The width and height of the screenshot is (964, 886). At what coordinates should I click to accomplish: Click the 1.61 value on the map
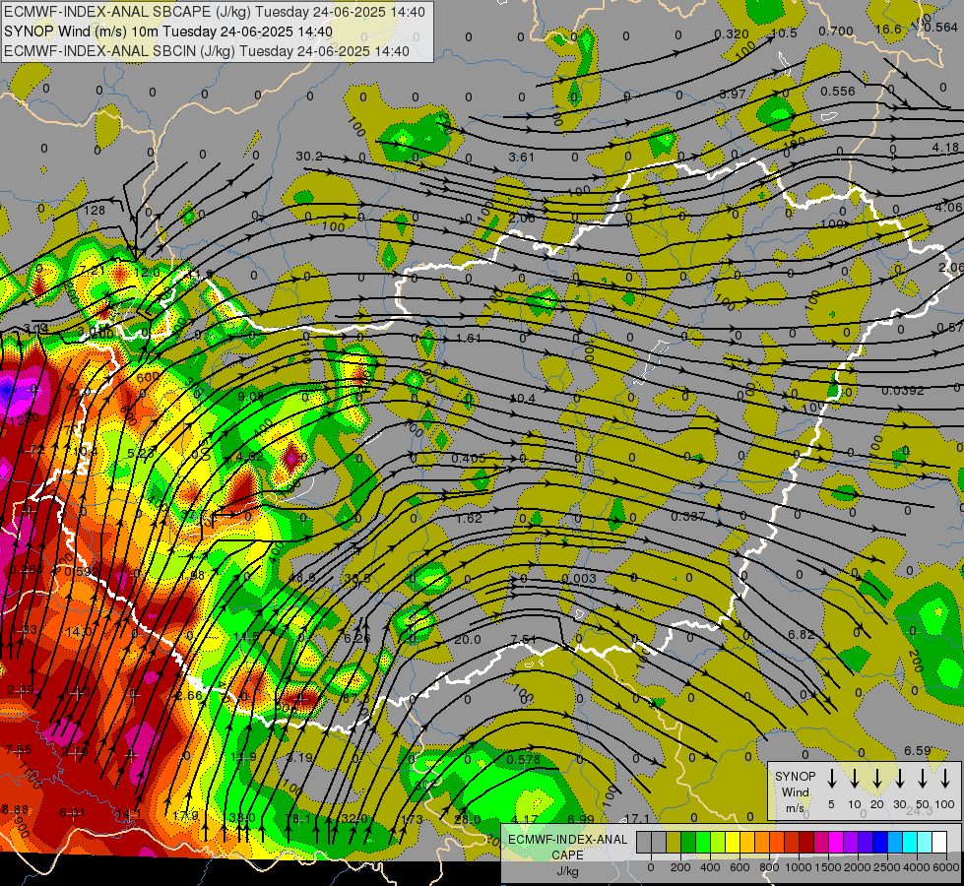[469, 339]
